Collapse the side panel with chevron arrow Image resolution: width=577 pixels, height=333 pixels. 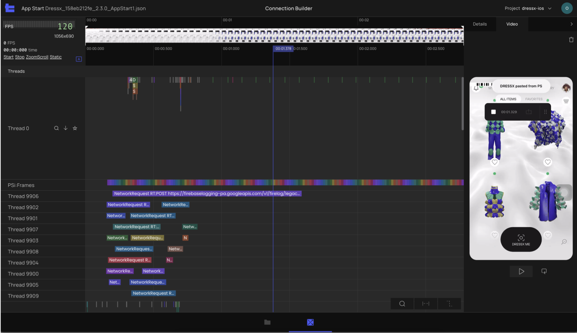point(571,24)
